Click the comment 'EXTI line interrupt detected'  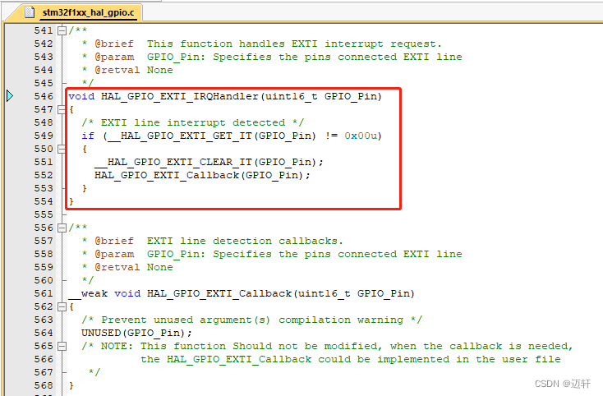pos(193,122)
